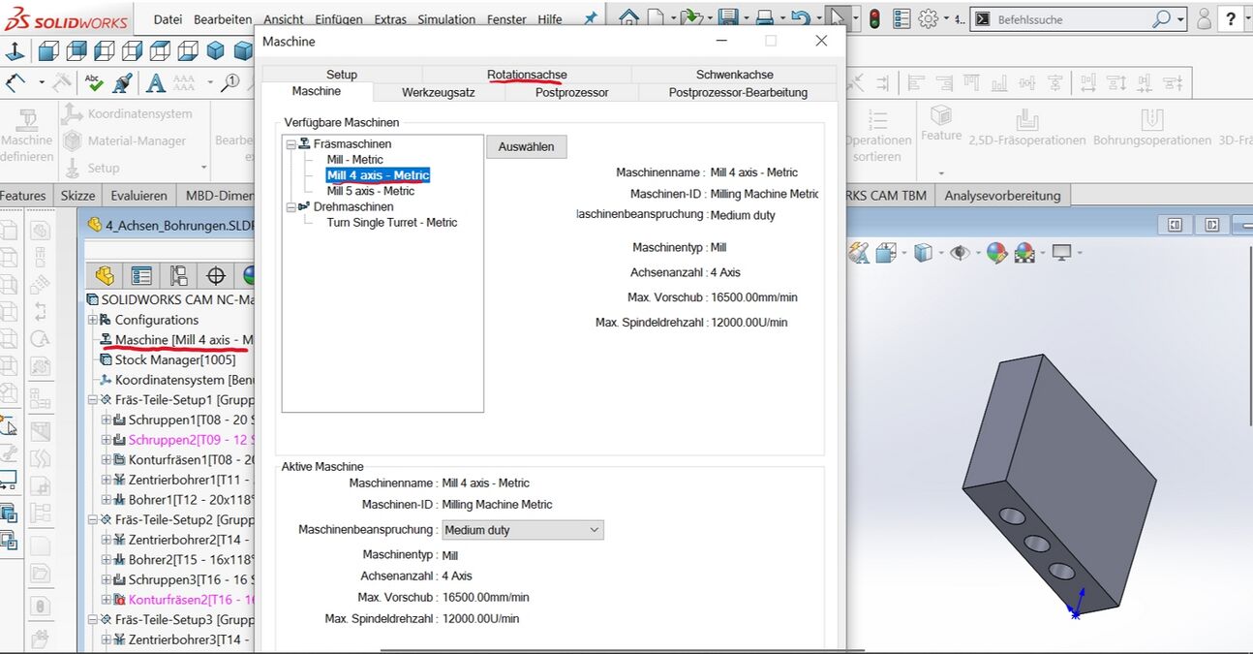1253x654 pixels.
Task: Click the Home icon in top toolbar
Action: point(629,18)
